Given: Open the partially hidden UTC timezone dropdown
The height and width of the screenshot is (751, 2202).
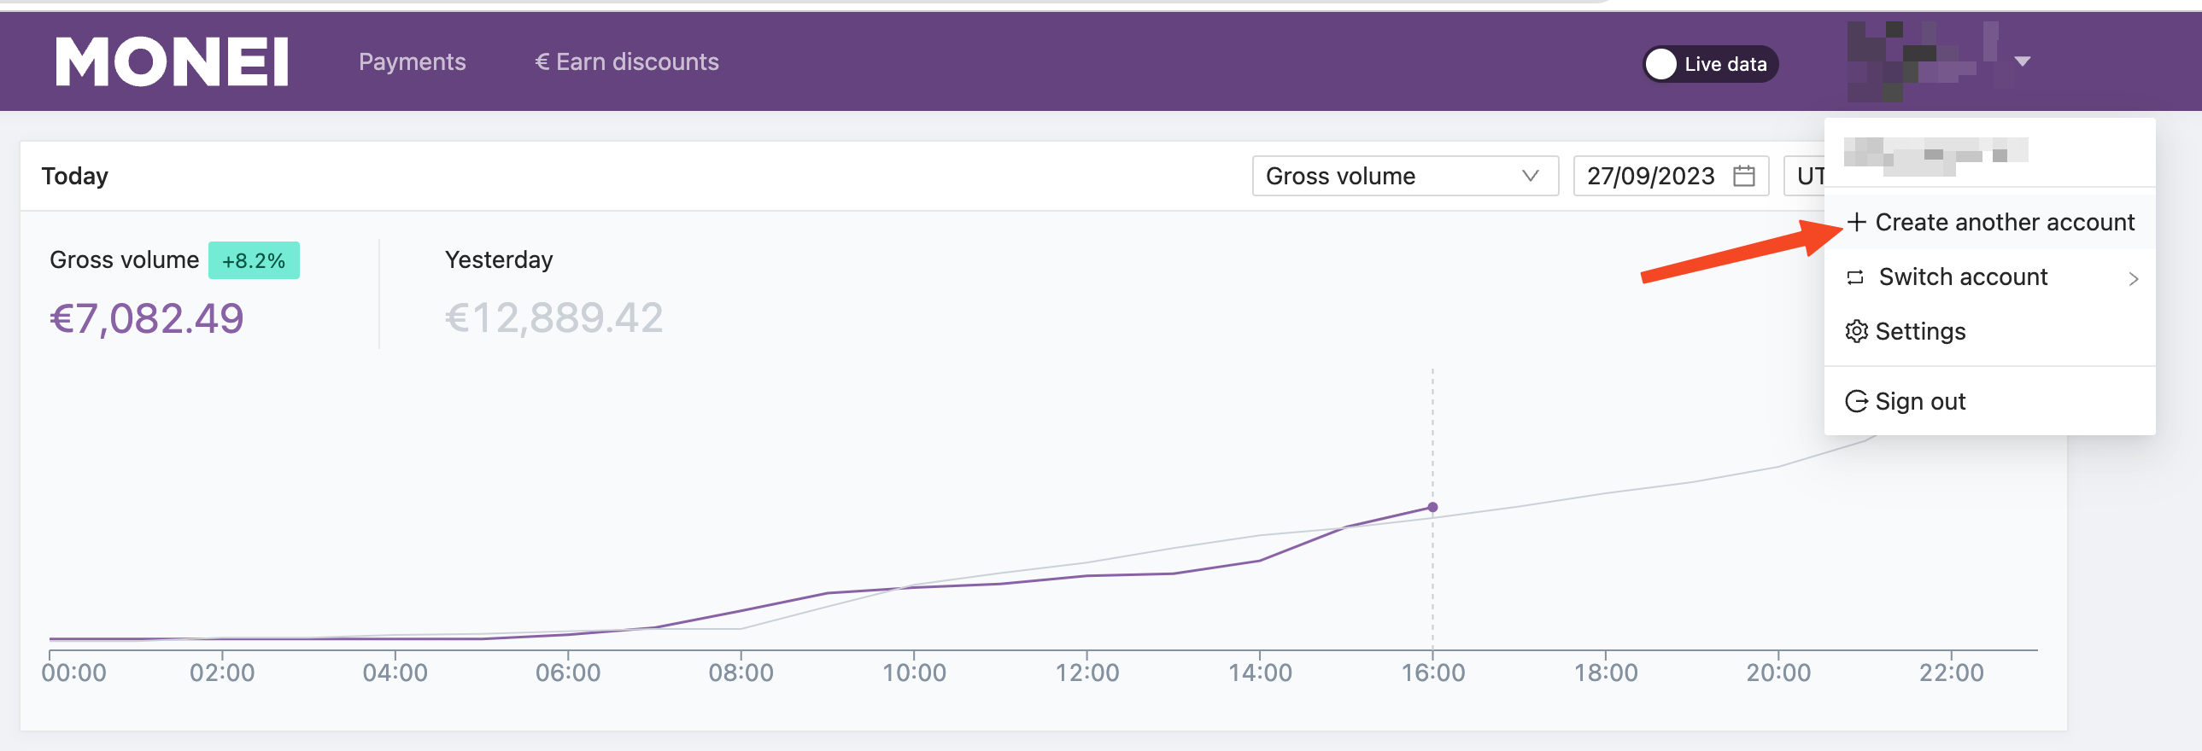Looking at the screenshot, I should pos(1805,176).
